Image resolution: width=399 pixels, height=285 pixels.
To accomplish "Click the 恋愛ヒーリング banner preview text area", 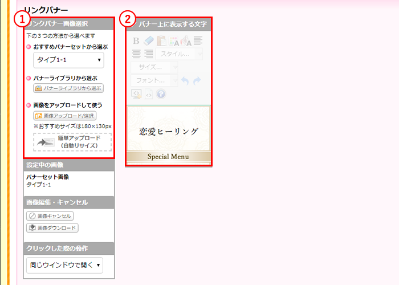I will pos(169,131).
